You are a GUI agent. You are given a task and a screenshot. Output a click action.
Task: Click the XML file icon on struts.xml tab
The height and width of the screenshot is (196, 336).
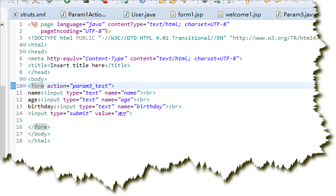(15, 14)
